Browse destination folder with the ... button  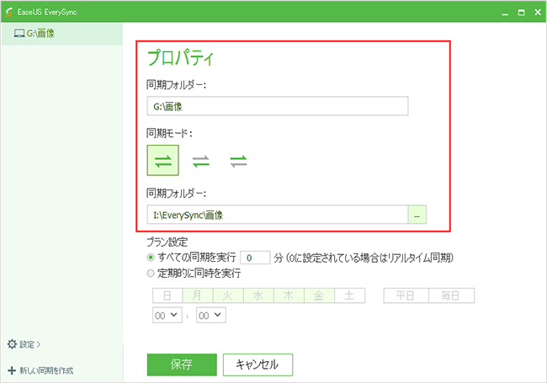(417, 215)
